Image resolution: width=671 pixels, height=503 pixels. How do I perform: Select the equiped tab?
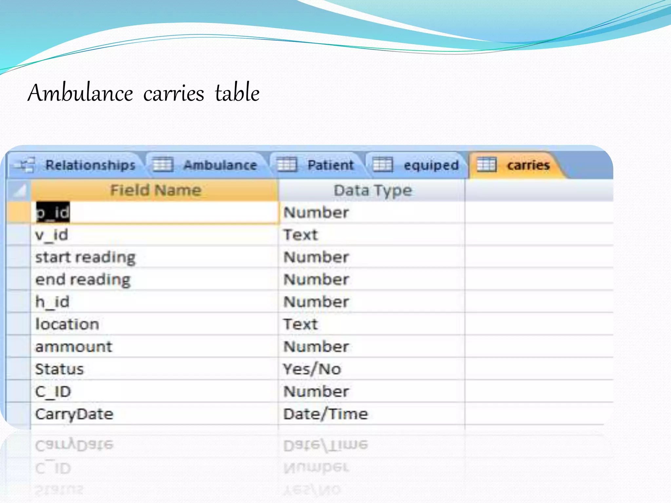(431, 165)
